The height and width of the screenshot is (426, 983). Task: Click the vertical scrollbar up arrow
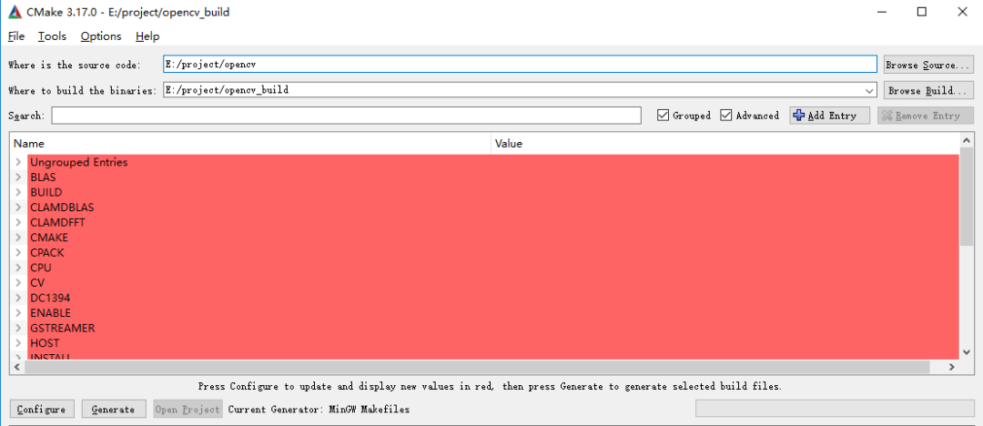966,140
